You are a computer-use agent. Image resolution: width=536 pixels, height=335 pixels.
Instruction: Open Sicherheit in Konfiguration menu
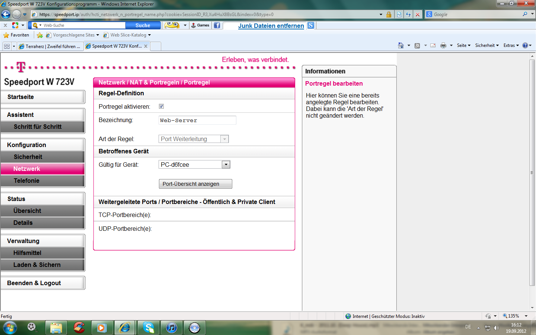point(43,157)
